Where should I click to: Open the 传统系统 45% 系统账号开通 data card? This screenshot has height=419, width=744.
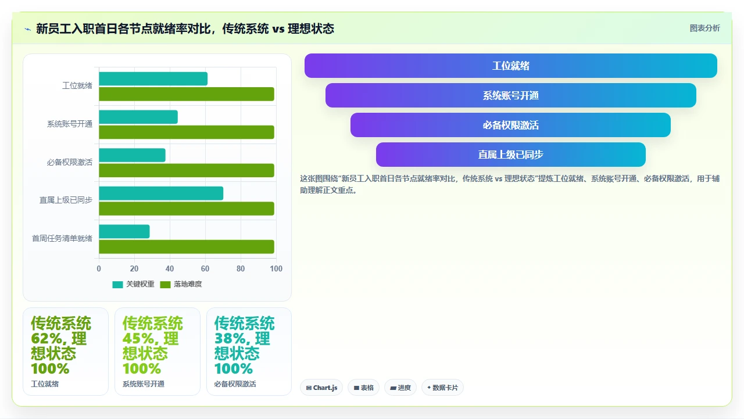(158, 352)
